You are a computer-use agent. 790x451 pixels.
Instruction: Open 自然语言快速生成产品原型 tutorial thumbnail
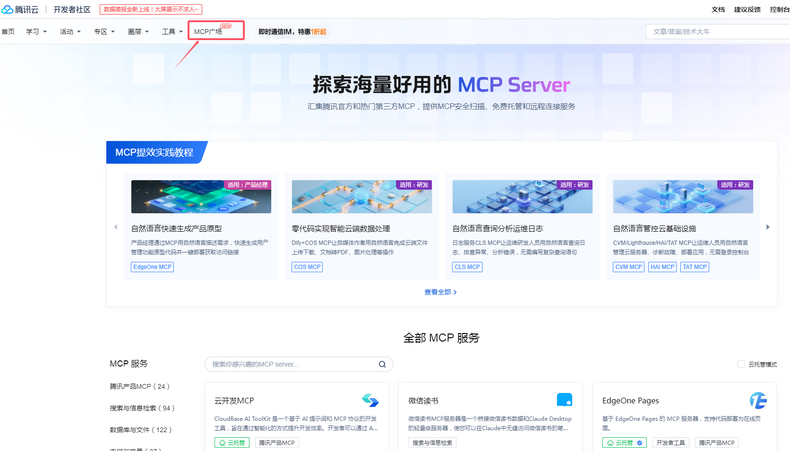(201, 197)
